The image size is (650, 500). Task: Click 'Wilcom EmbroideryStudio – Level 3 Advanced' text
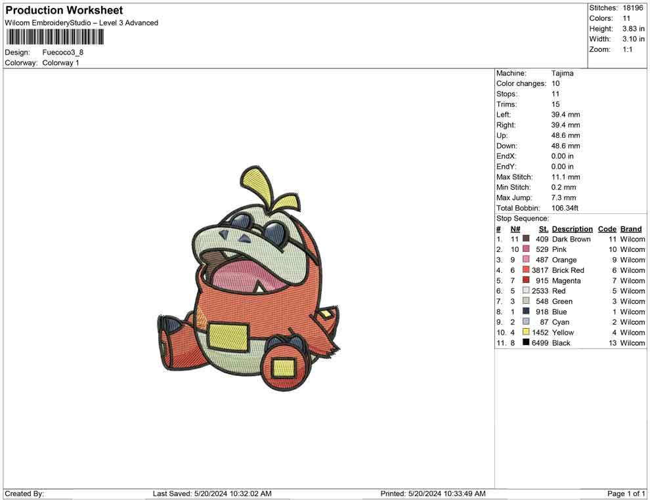click(81, 23)
